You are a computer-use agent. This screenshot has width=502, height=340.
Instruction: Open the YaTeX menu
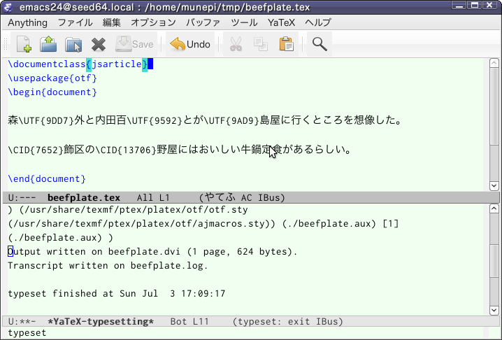(x=282, y=22)
